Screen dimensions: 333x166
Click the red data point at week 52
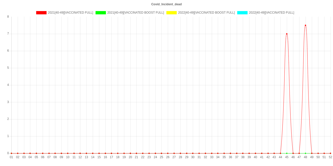point(330,153)
